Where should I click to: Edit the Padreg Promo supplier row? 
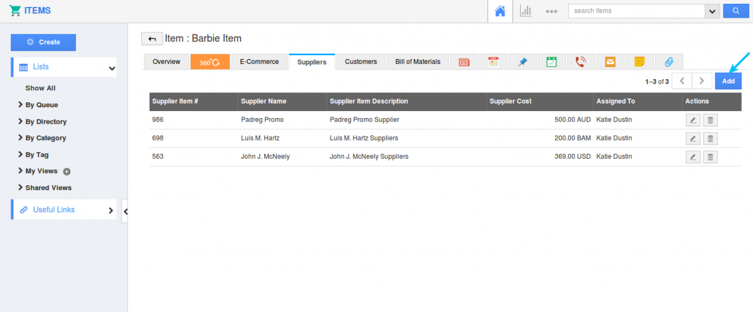[693, 120]
